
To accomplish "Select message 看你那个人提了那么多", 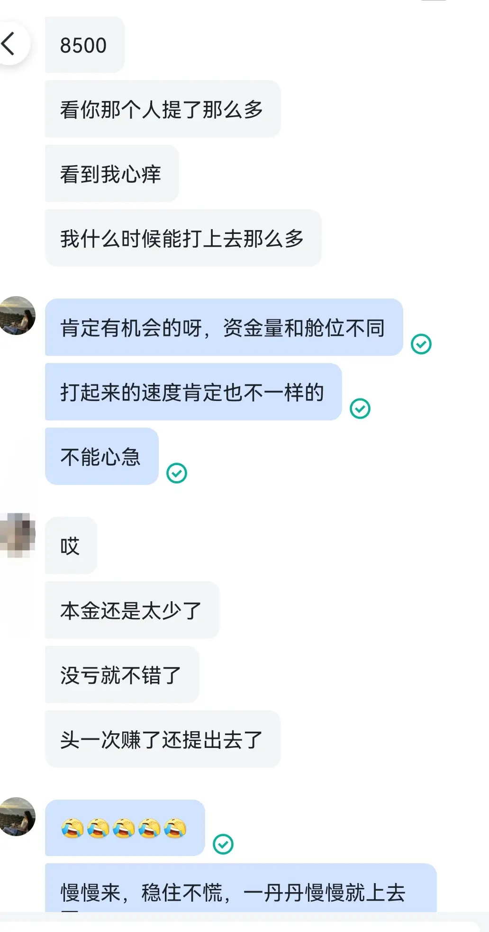I will 163,109.
